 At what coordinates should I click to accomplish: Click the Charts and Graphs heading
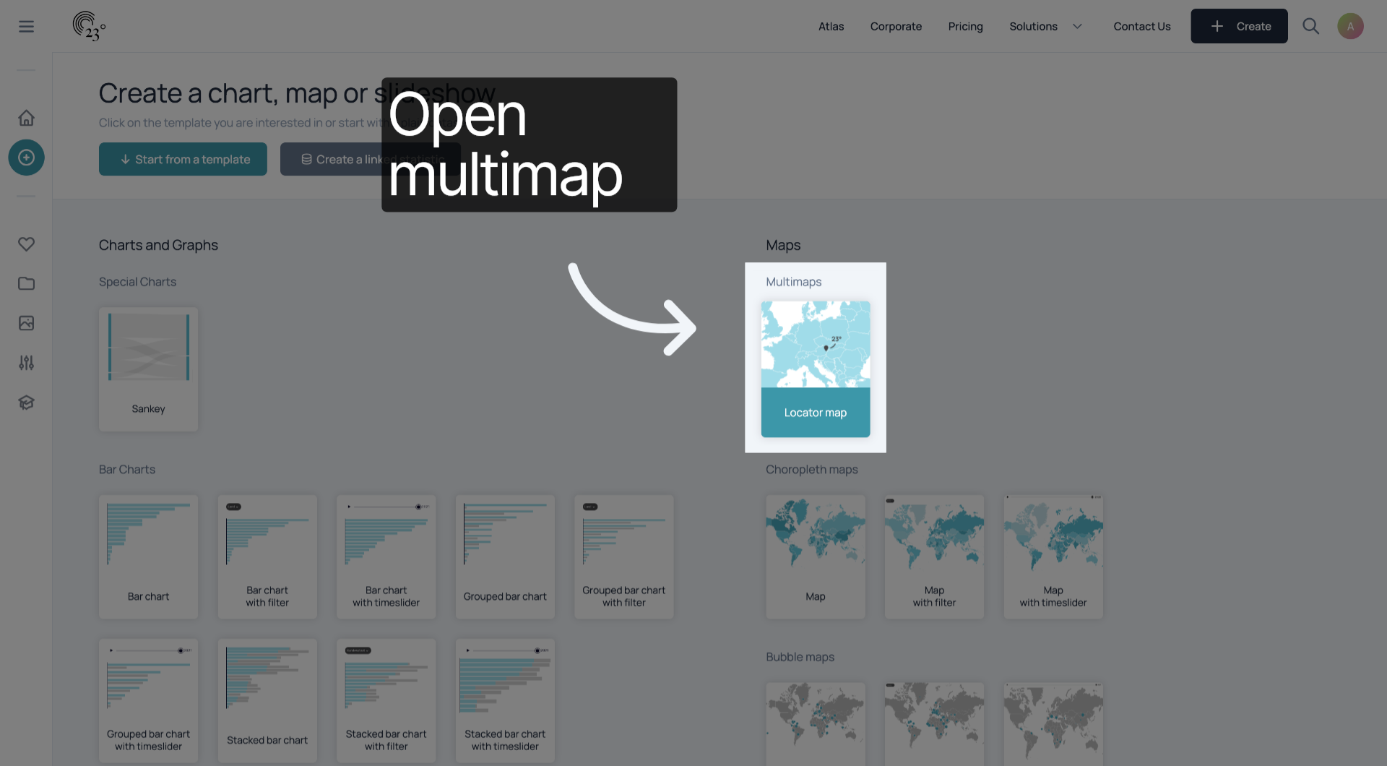pyautogui.click(x=158, y=245)
